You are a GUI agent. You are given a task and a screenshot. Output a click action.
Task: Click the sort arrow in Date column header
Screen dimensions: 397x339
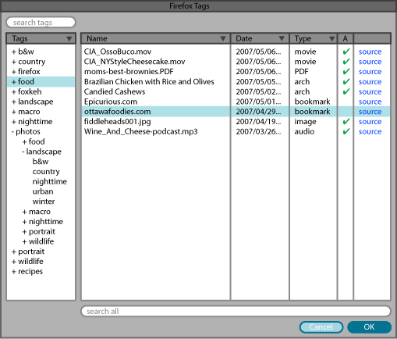(x=282, y=38)
